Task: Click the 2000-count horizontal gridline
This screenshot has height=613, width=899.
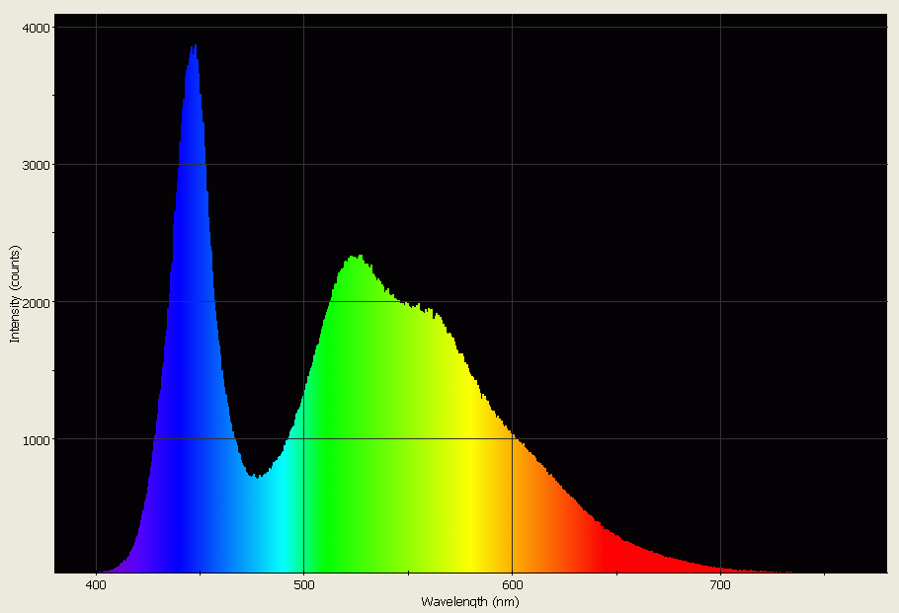Action: pos(692,301)
